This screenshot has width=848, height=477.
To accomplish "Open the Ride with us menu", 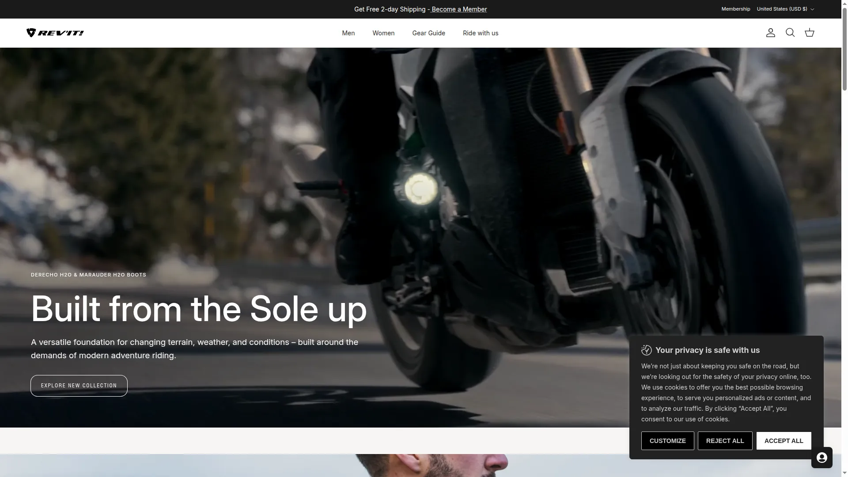I will pos(481,33).
